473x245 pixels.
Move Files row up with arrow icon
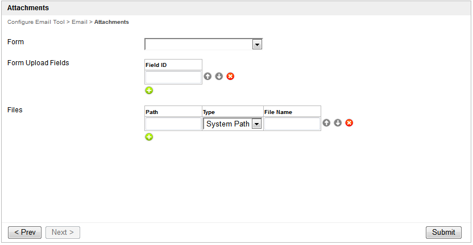pos(326,123)
